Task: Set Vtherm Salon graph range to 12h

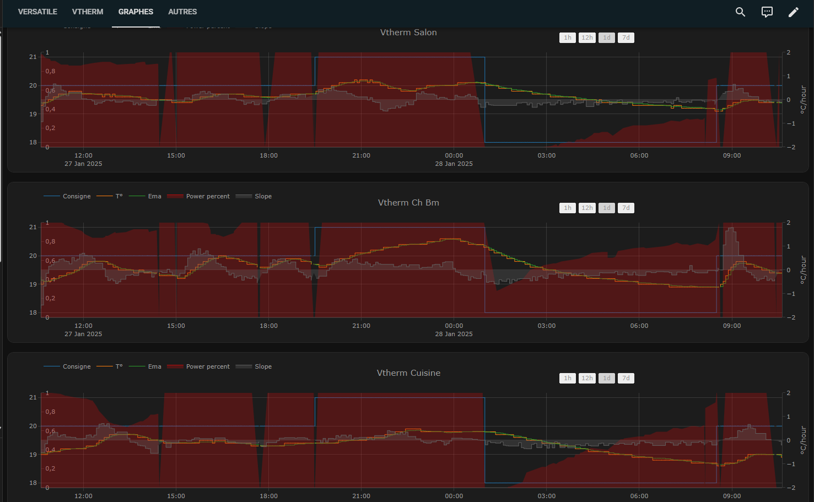Action: point(587,37)
